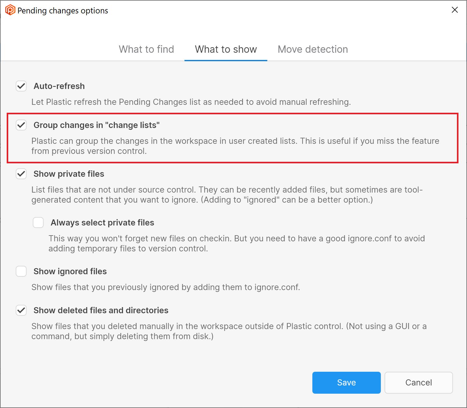Click the "Show private files" label text
This screenshot has width=467, height=408.
pyautogui.click(x=69, y=174)
